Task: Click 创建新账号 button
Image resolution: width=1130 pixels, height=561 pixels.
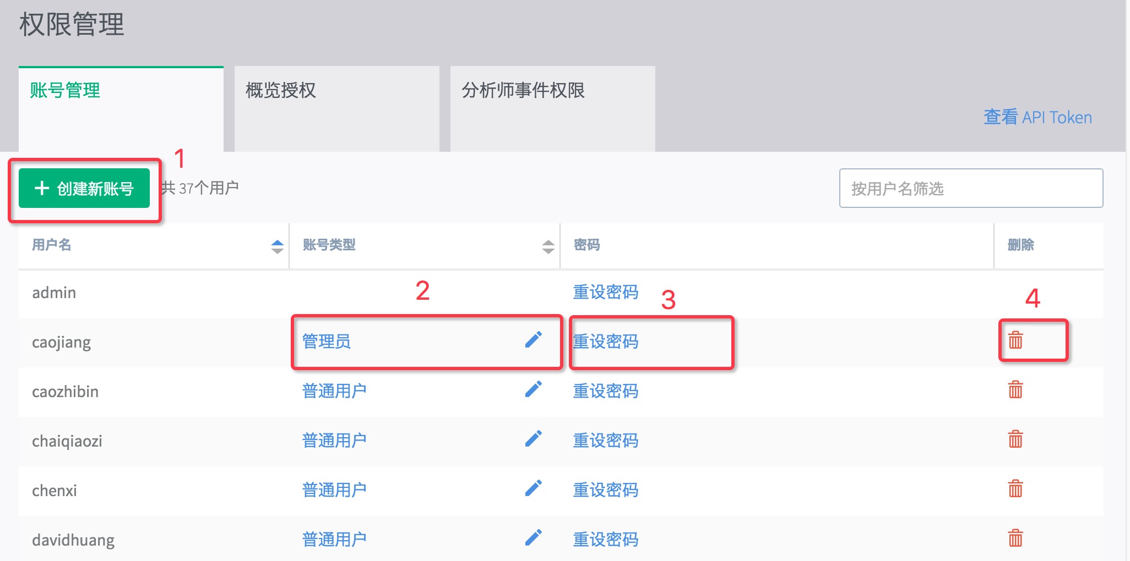Action: [84, 188]
